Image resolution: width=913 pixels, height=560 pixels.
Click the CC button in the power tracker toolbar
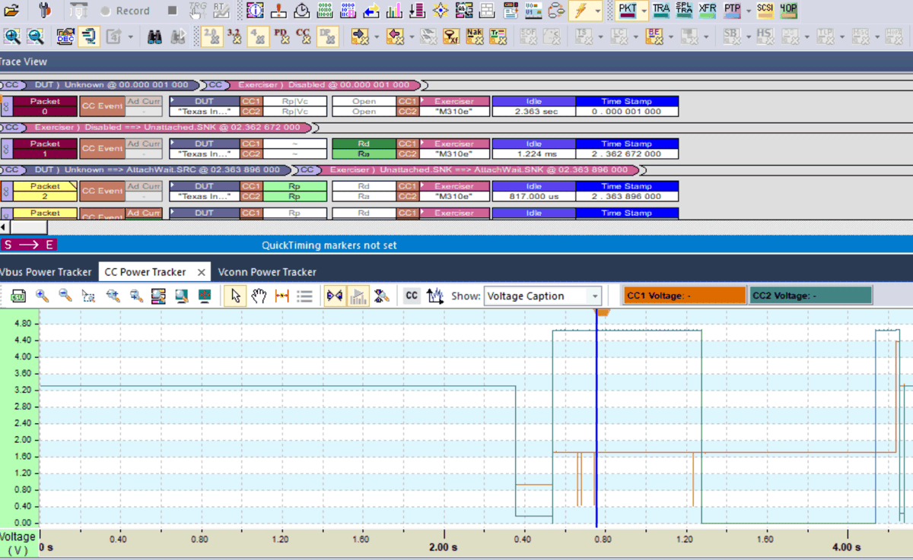point(410,296)
